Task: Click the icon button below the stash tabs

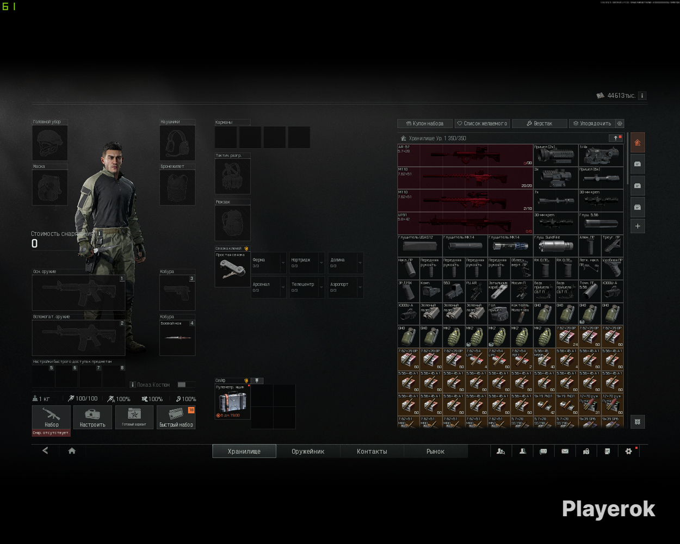Action: (638, 422)
